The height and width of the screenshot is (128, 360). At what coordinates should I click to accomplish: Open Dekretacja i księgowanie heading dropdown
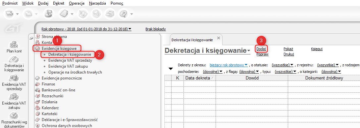click(x=249, y=50)
